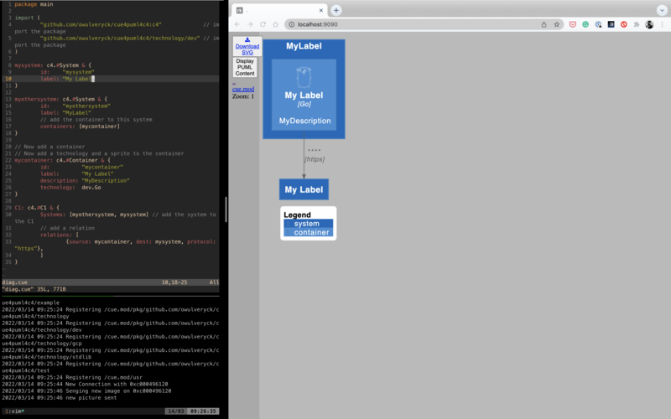Click the description: "MyDescription" line

coord(85,180)
